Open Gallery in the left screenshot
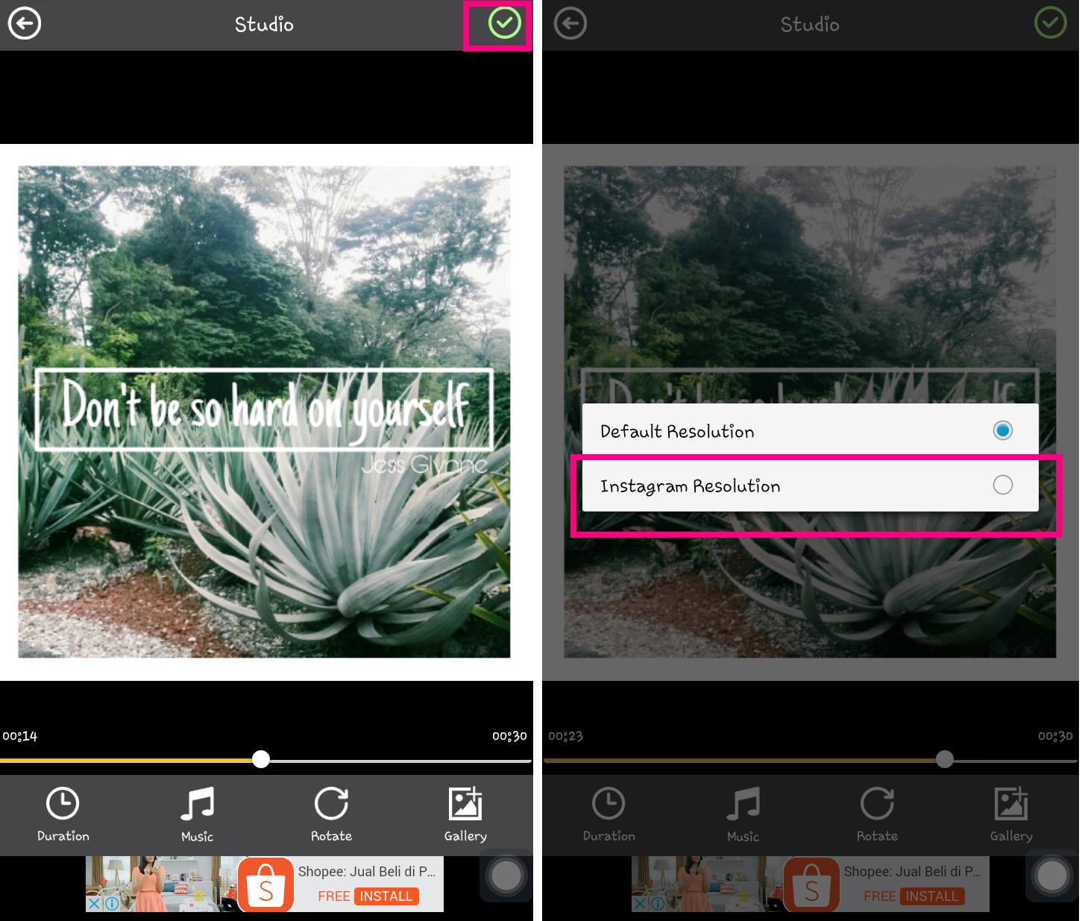The width and height of the screenshot is (1085, 921). coord(465,814)
